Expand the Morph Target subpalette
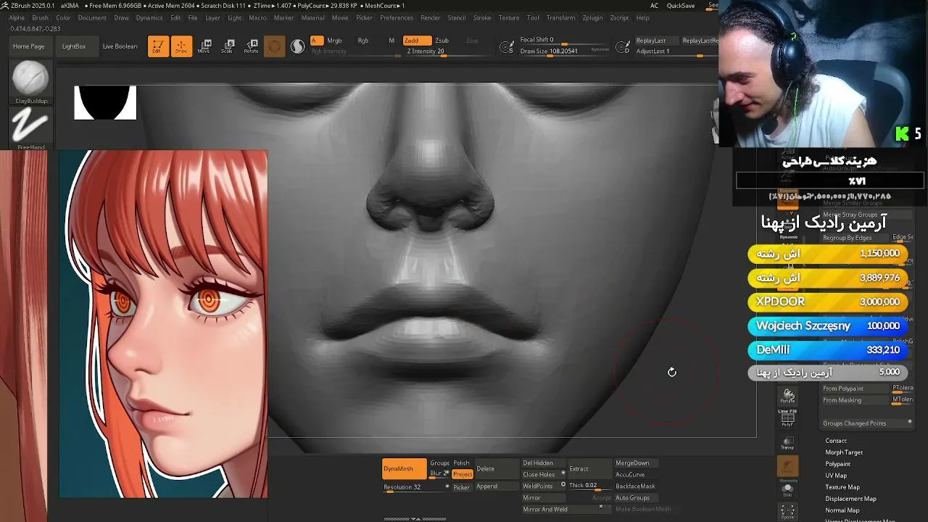The width and height of the screenshot is (928, 522). [x=844, y=452]
